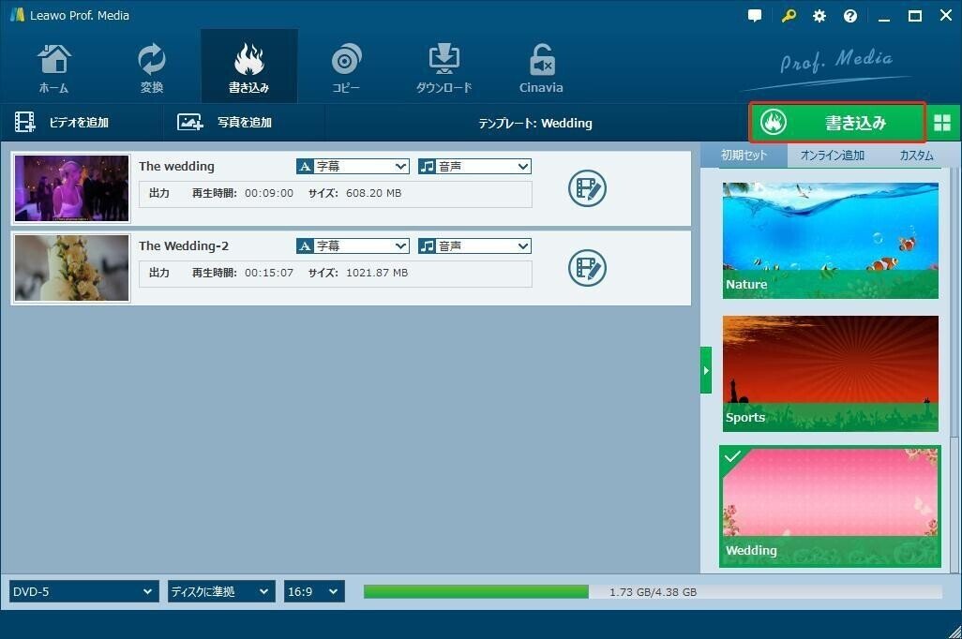The height and width of the screenshot is (639, 962).
Task: Open the カスタム template tab
Action: click(x=916, y=156)
